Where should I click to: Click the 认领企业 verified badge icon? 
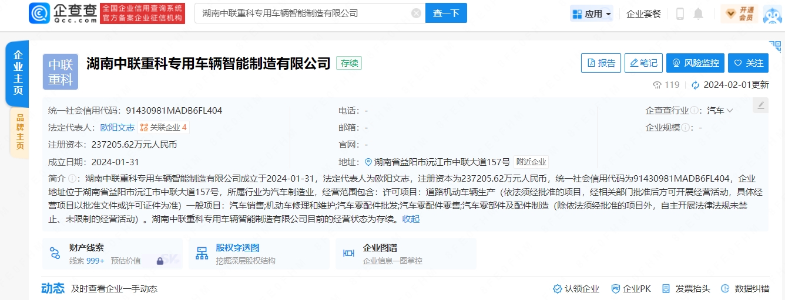coord(558,289)
